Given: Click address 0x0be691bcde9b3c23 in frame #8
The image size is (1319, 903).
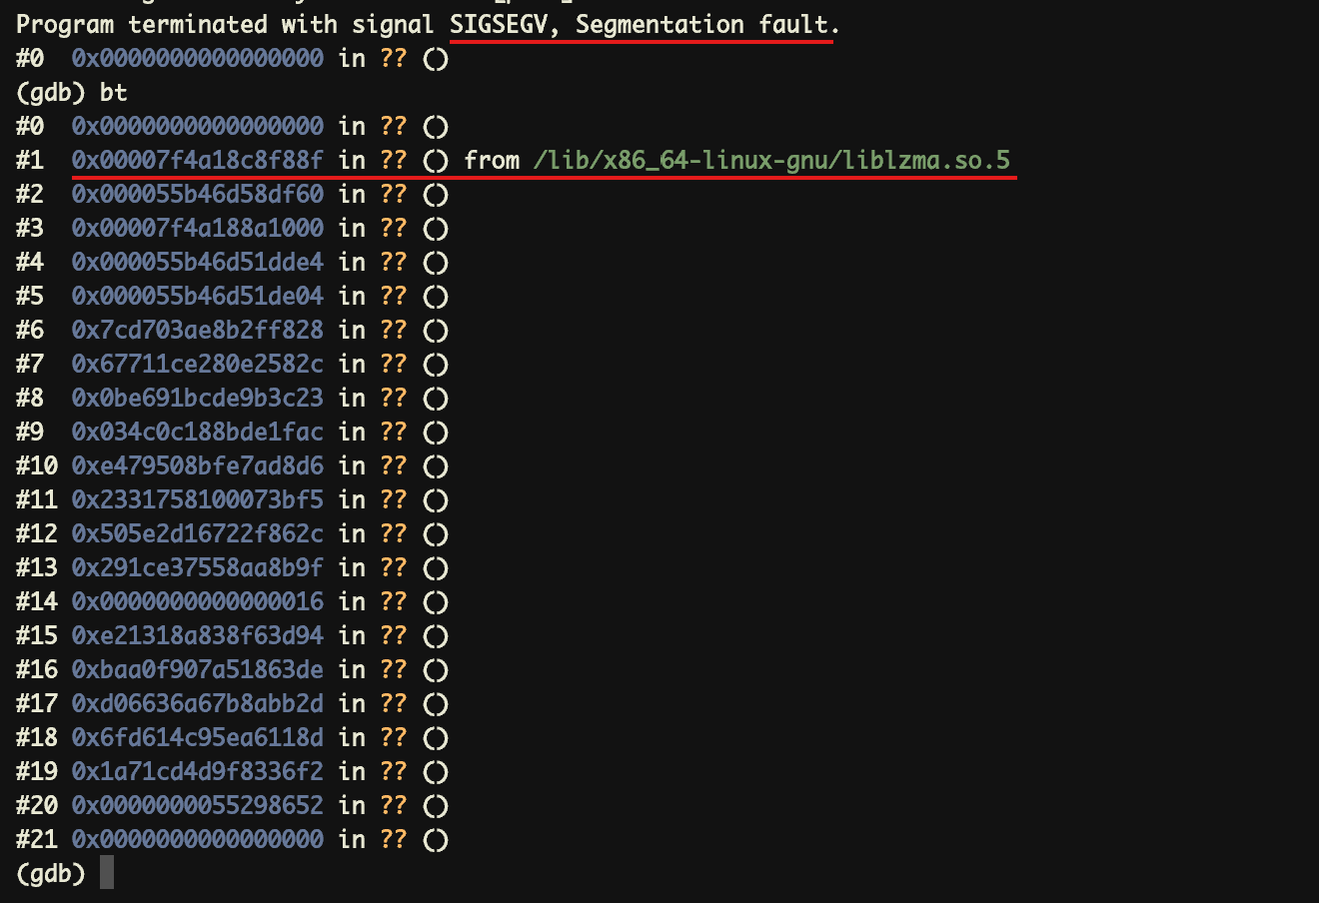Looking at the screenshot, I should (197, 398).
